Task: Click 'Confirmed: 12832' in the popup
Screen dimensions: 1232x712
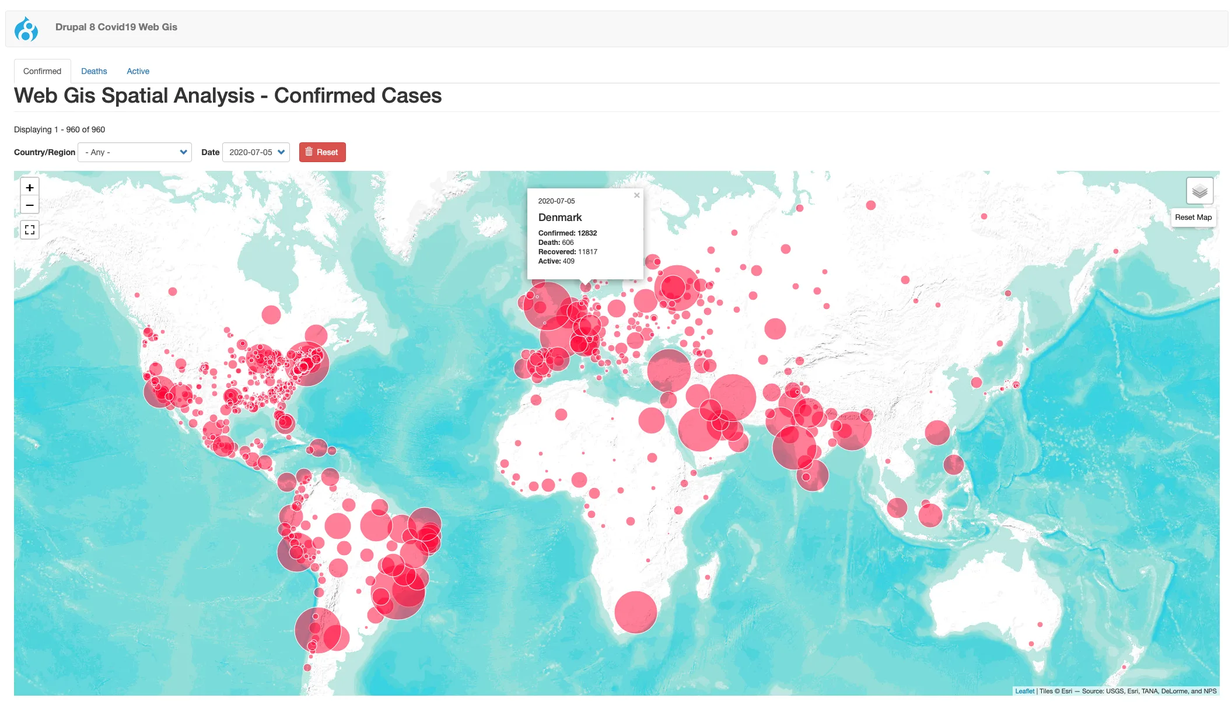Action: [568, 233]
